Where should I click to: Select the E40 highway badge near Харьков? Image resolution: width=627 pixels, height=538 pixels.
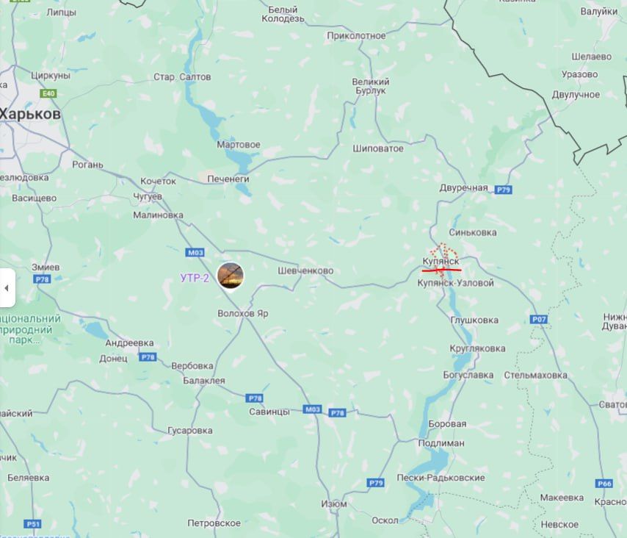pyautogui.click(x=48, y=93)
